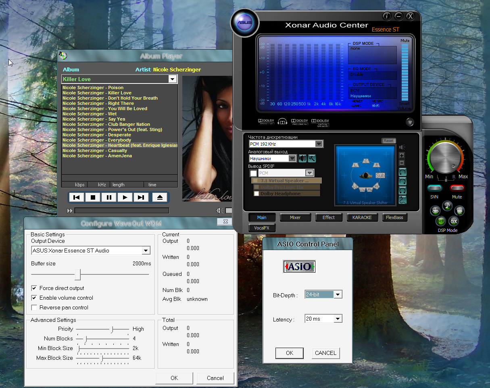Toggle the 7.1 Virtual Speaker checkbox
490x388 pixels.
[x=255, y=181]
